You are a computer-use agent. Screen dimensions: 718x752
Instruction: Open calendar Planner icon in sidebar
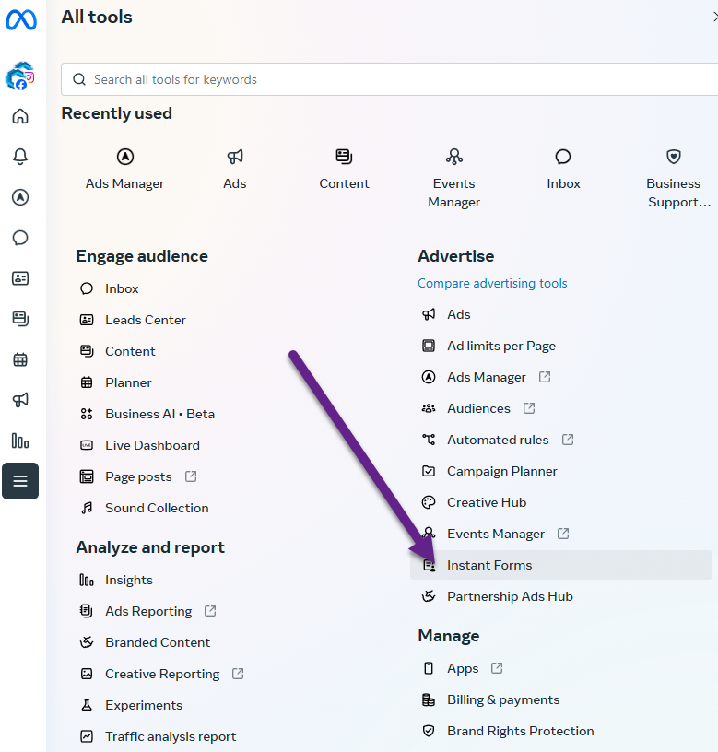tap(20, 359)
